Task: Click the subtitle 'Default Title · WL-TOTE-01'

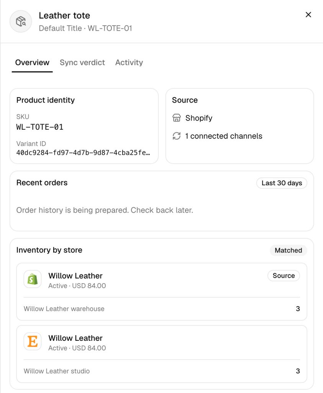Action: [85, 28]
